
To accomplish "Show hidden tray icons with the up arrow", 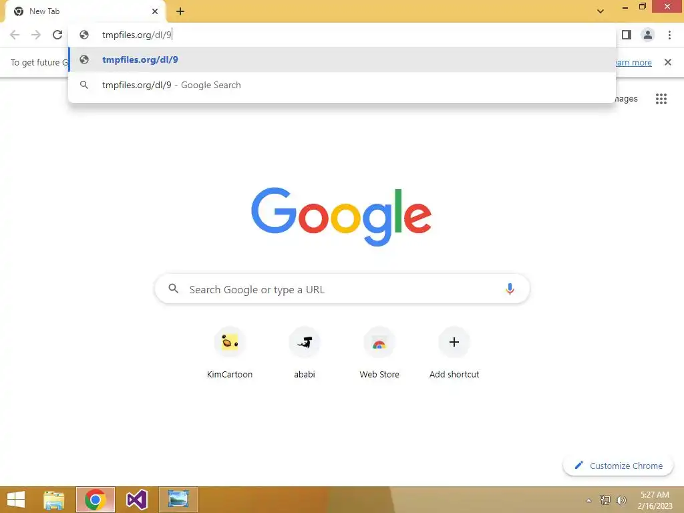I will click(x=588, y=500).
